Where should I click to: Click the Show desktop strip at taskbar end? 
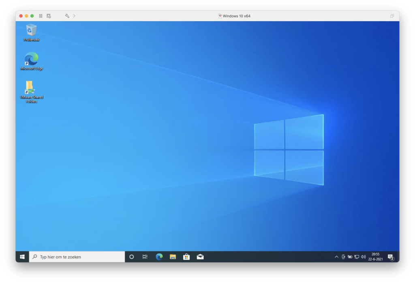pos(398,257)
